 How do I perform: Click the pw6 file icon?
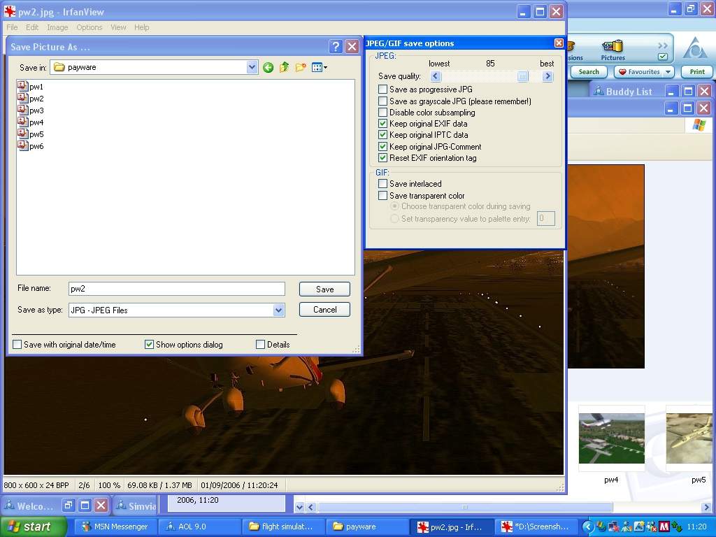pos(22,146)
